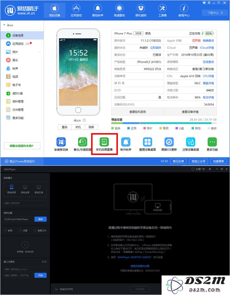Switch to 我的设备 tab

(55, 10)
